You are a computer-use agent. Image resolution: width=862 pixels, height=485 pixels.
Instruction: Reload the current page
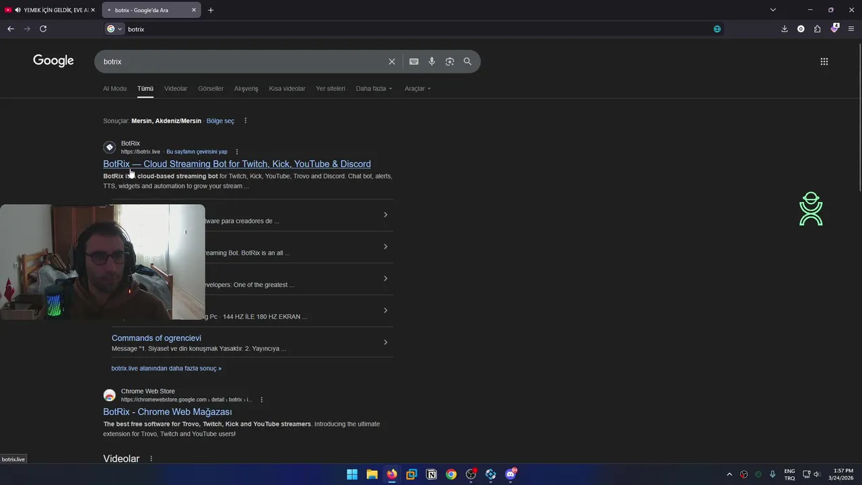coord(43,29)
